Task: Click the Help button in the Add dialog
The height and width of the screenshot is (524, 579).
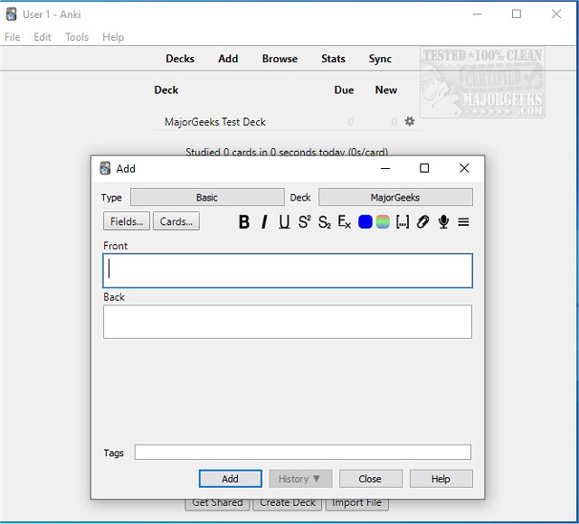Action: (441, 479)
